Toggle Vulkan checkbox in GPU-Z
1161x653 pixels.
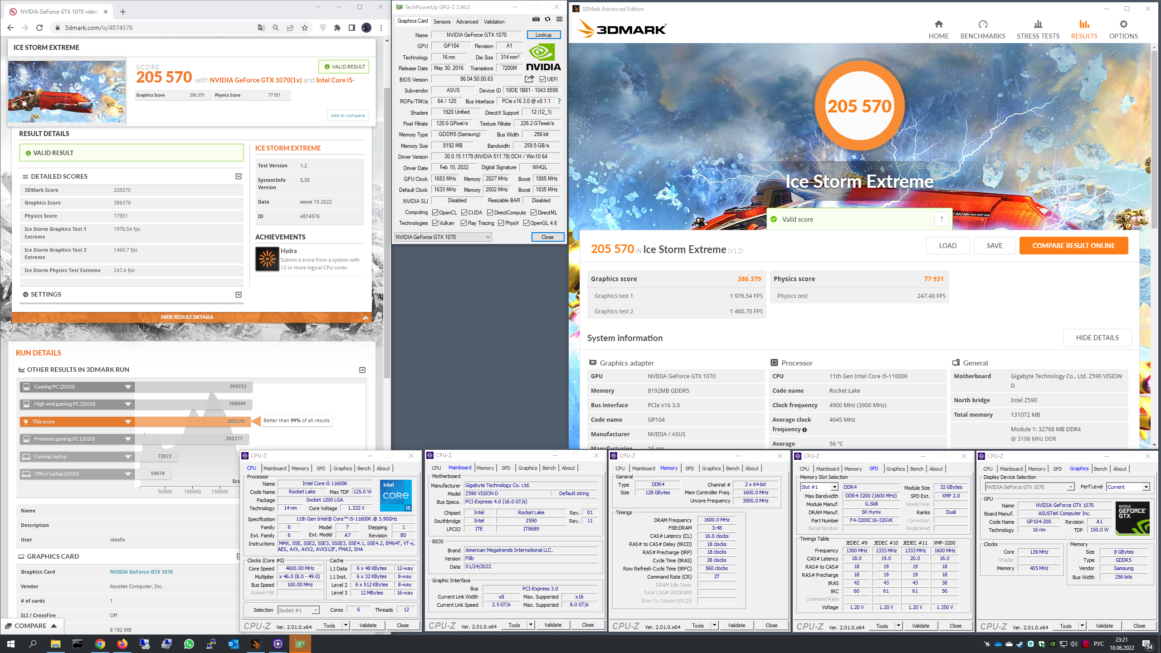click(x=435, y=223)
